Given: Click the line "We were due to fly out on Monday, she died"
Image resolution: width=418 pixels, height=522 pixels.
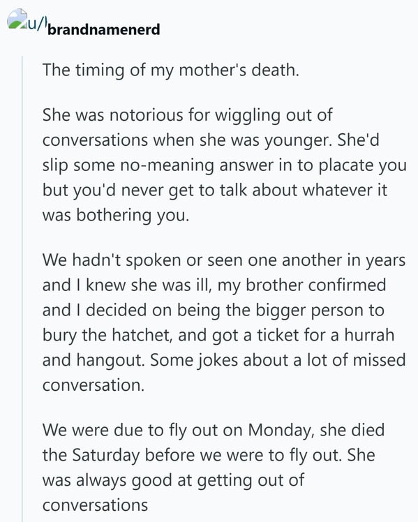Looking at the screenshot, I should (x=214, y=430).
